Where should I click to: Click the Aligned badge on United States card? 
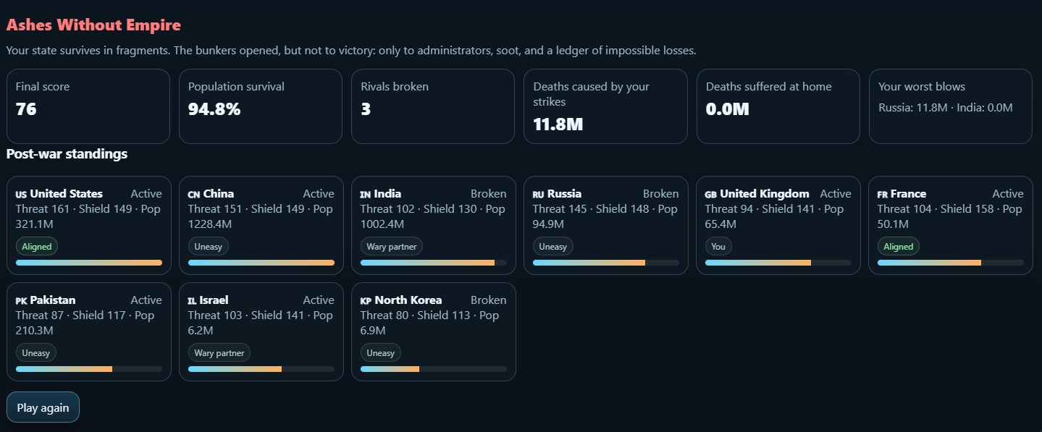pos(36,247)
